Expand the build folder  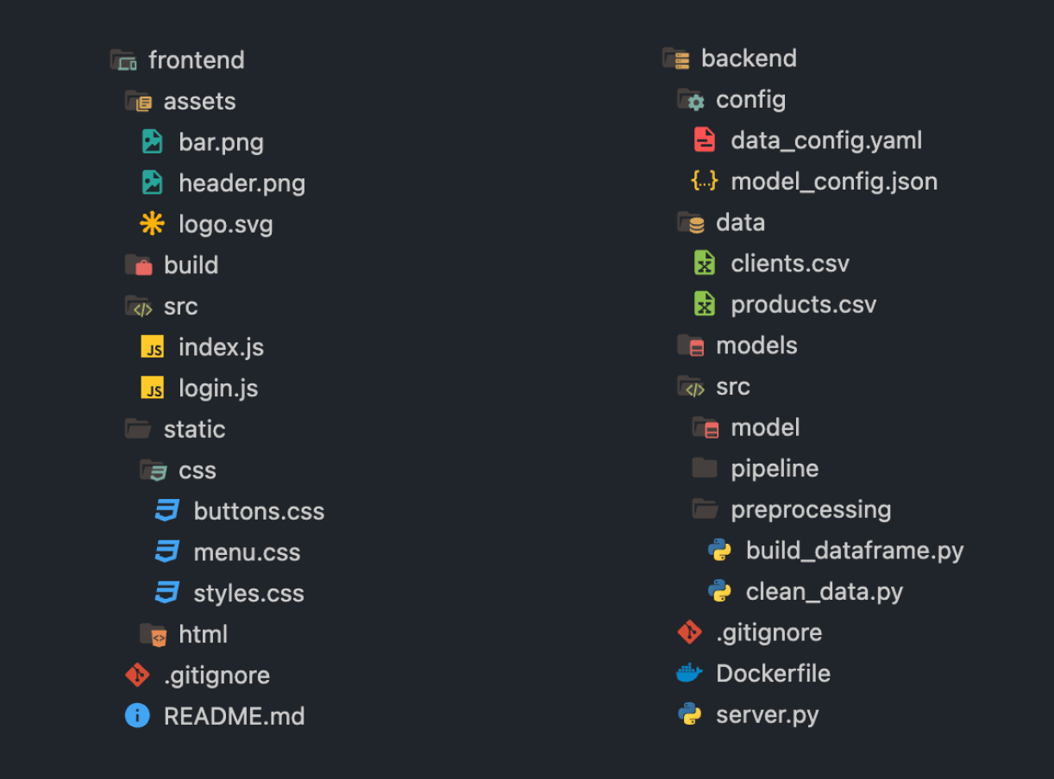172,265
